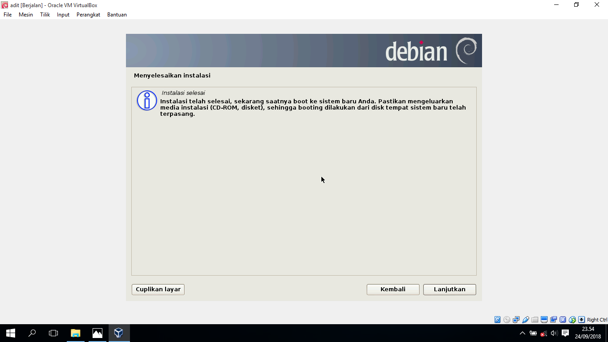This screenshot has width=608, height=342.
Task: Expand hidden tray icons with the chevron
Action: pyautogui.click(x=522, y=333)
